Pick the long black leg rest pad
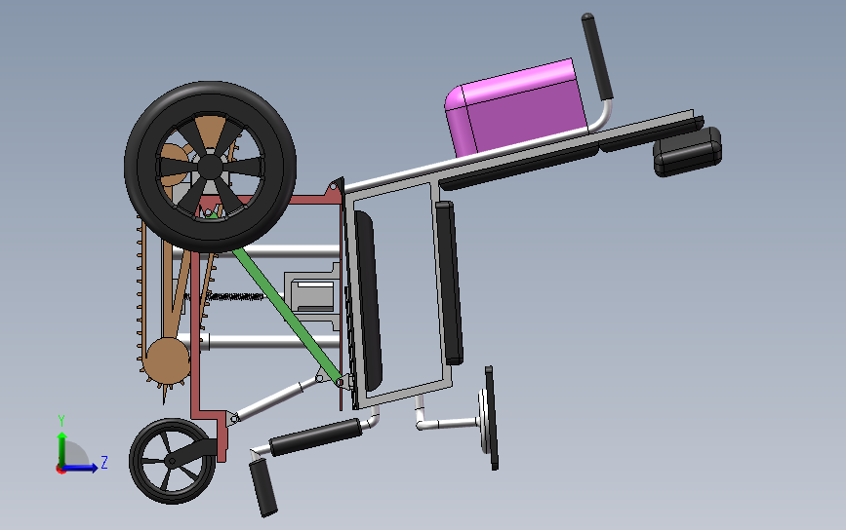846x530 pixels. coord(315,437)
